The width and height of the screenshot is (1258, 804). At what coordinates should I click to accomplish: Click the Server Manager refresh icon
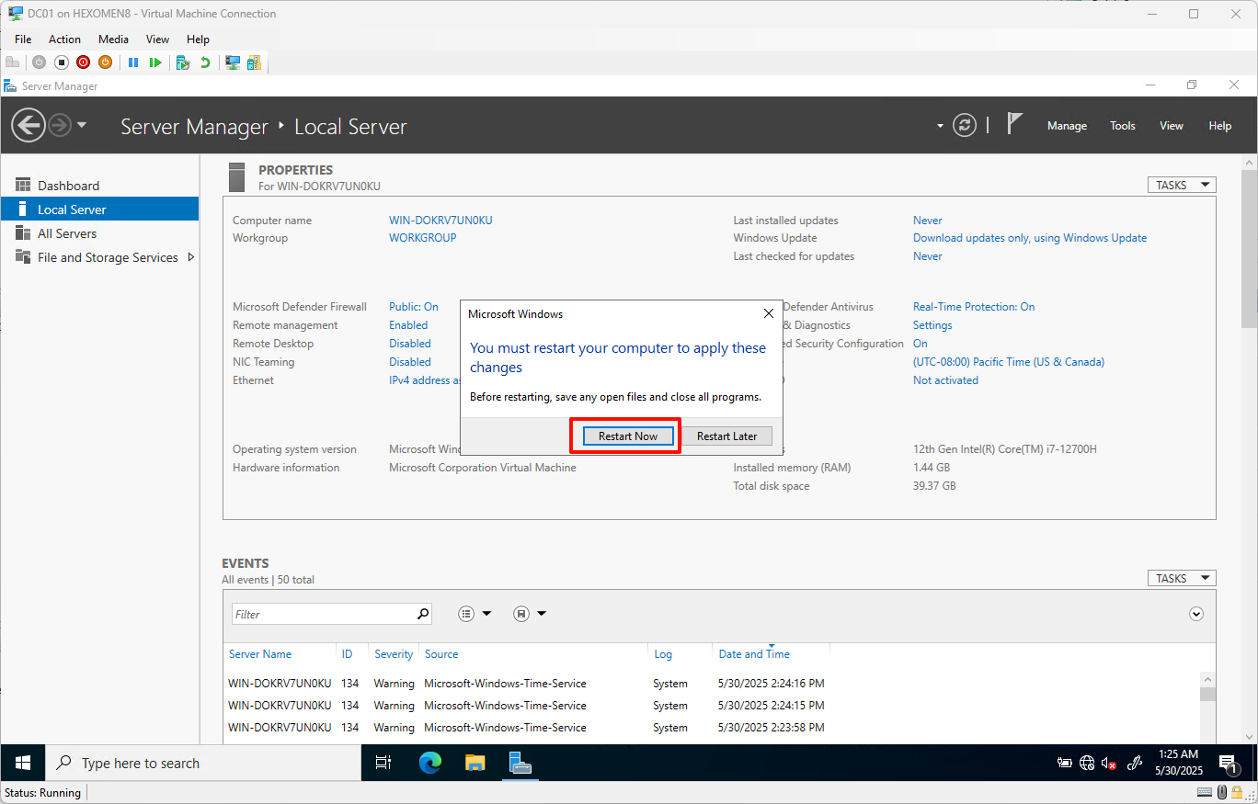(964, 125)
